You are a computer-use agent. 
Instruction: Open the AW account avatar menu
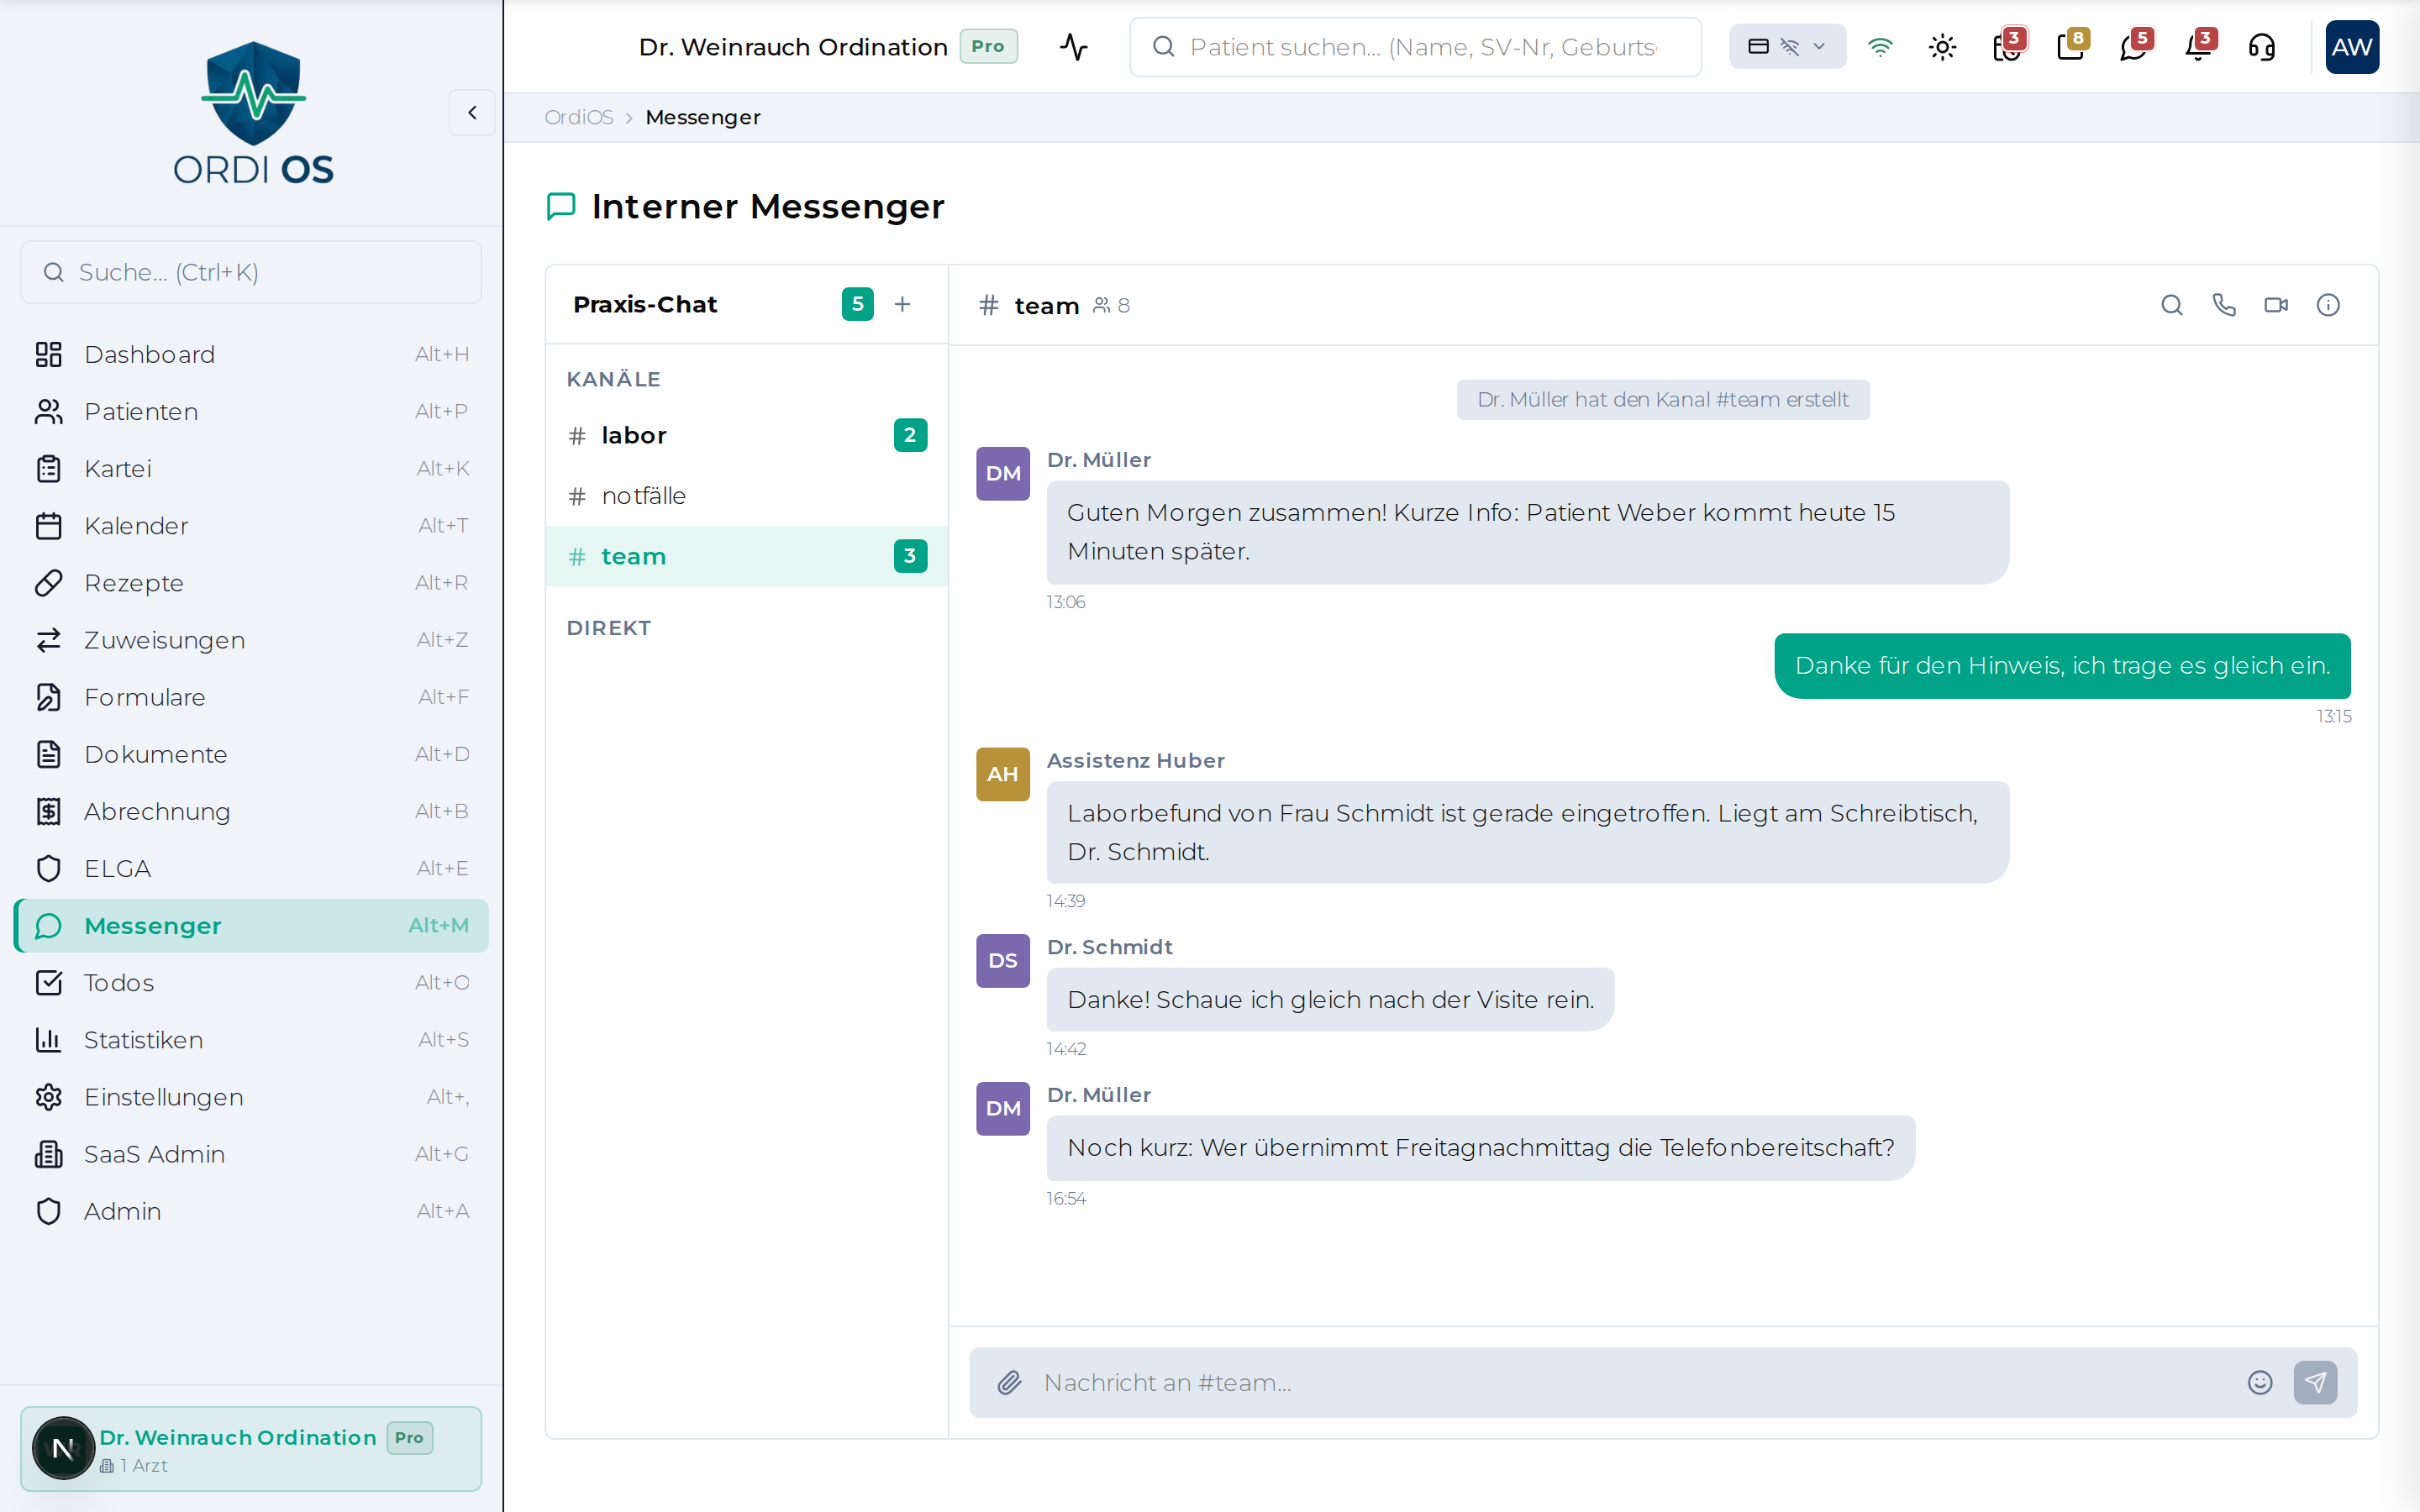click(x=2352, y=46)
